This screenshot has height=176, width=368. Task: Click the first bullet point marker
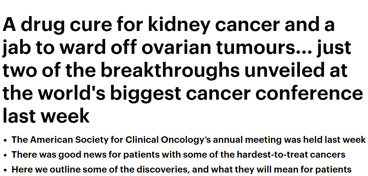pyautogui.click(x=5, y=140)
